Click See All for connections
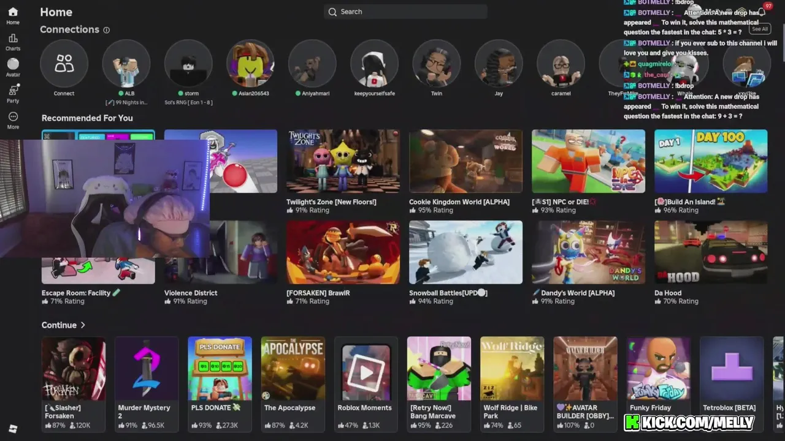785x441 pixels. pyautogui.click(x=760, y=29)
